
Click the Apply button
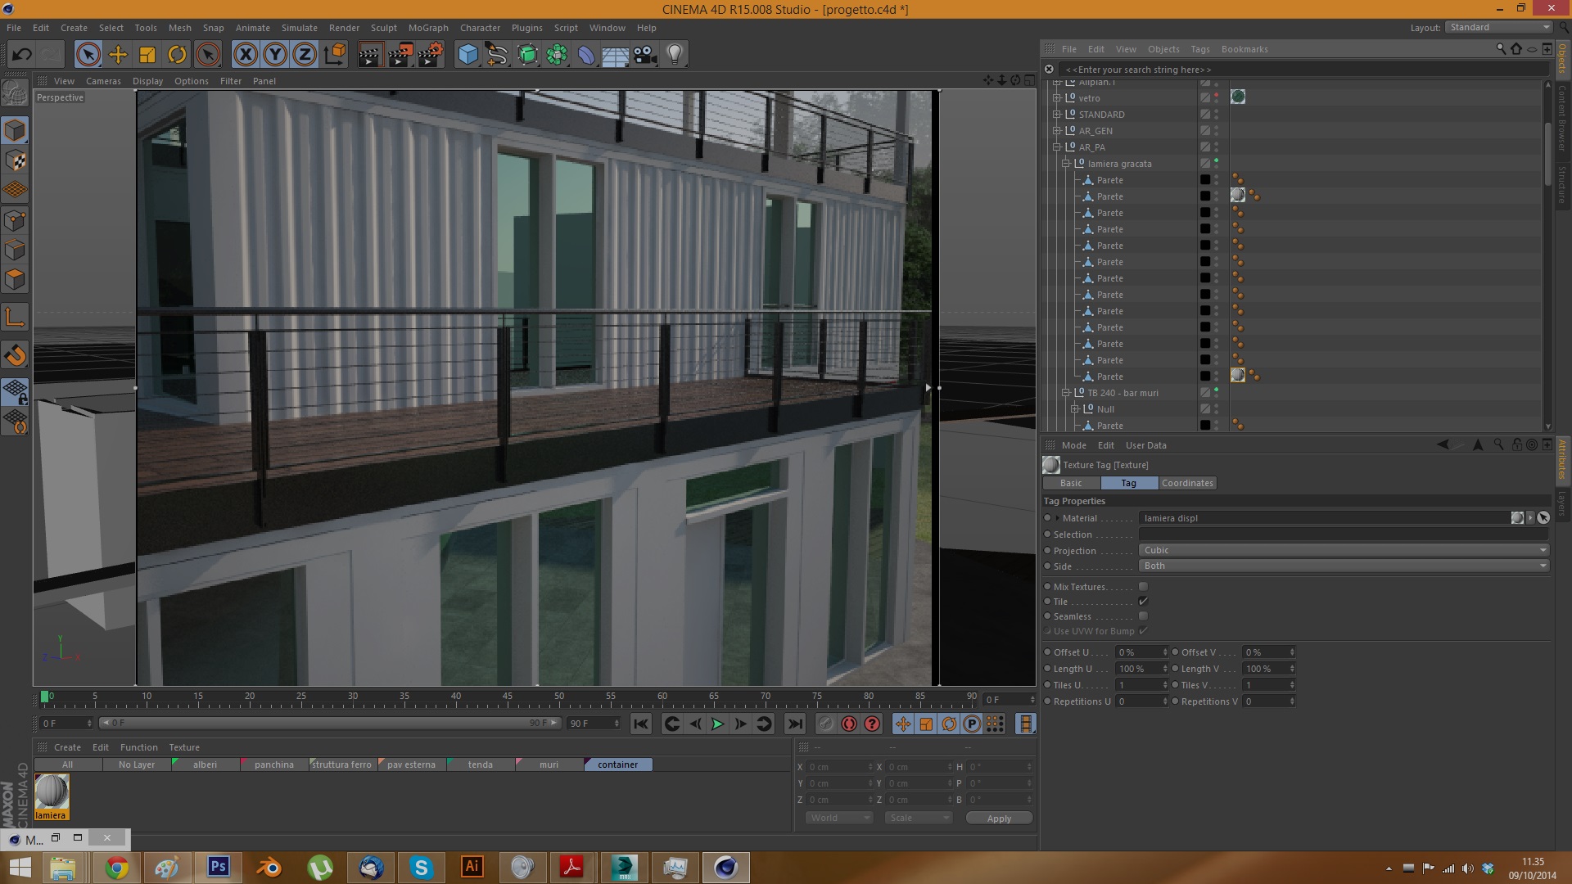[999, 819]
